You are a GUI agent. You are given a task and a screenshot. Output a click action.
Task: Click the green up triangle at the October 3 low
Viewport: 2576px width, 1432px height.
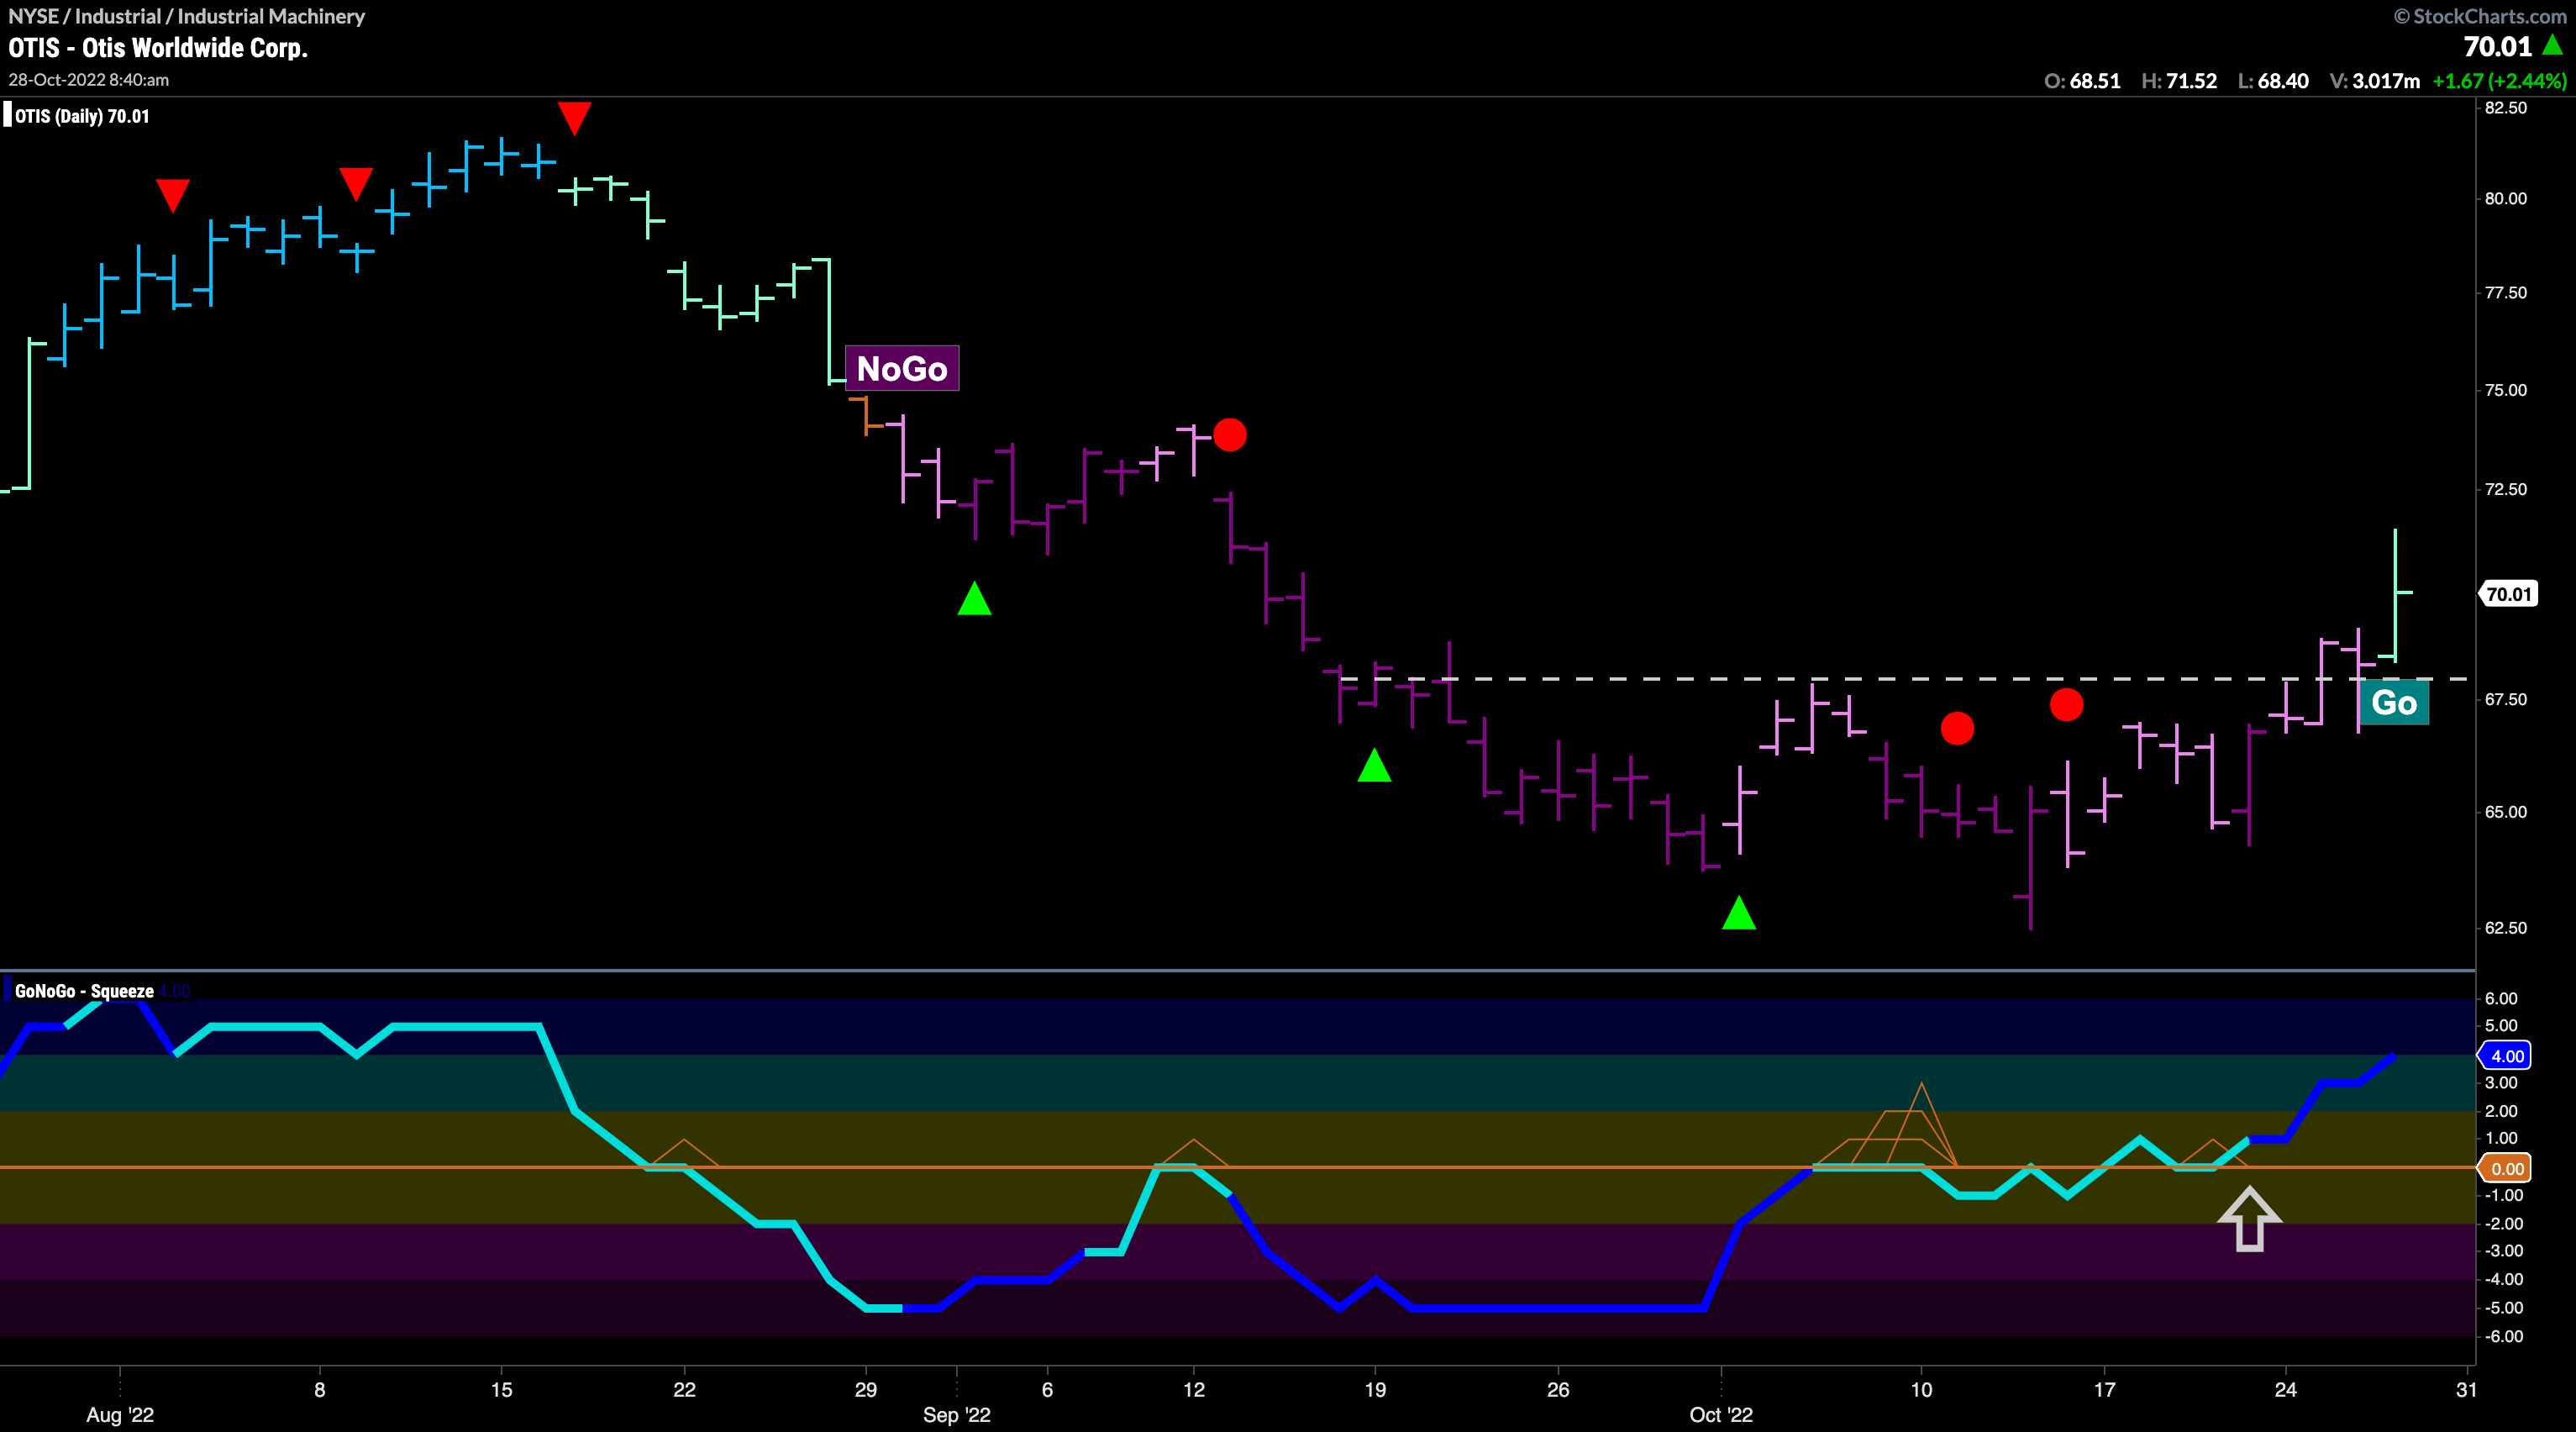point(1739,912)
